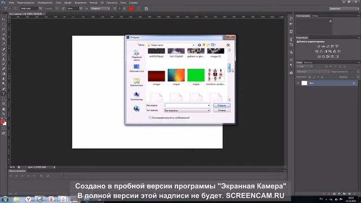Viewport: 361px width, 203px height.
Task: Select the Clone Stamp tool
Action: coord(3,59)
